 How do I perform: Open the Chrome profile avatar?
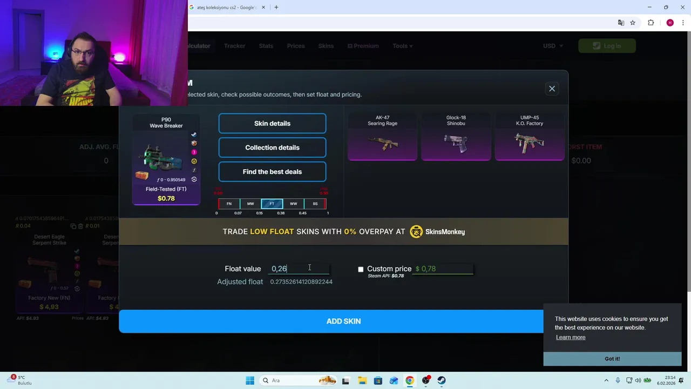(670, 23)
